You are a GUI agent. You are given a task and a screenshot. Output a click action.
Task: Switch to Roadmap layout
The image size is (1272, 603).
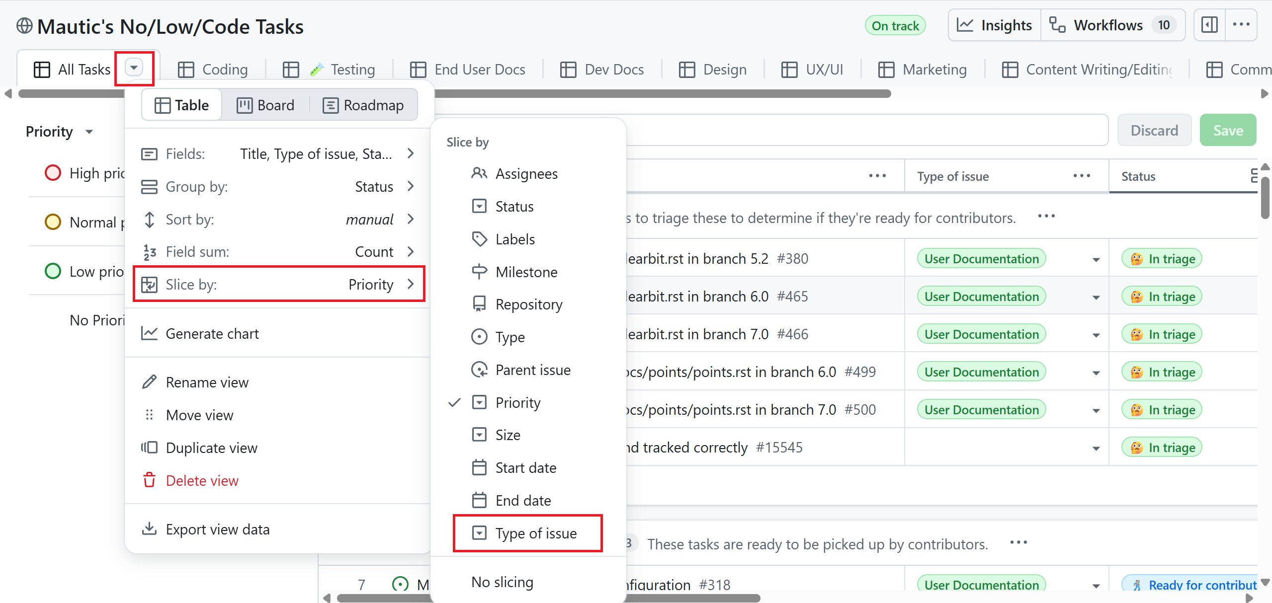(x=363, y=105)
